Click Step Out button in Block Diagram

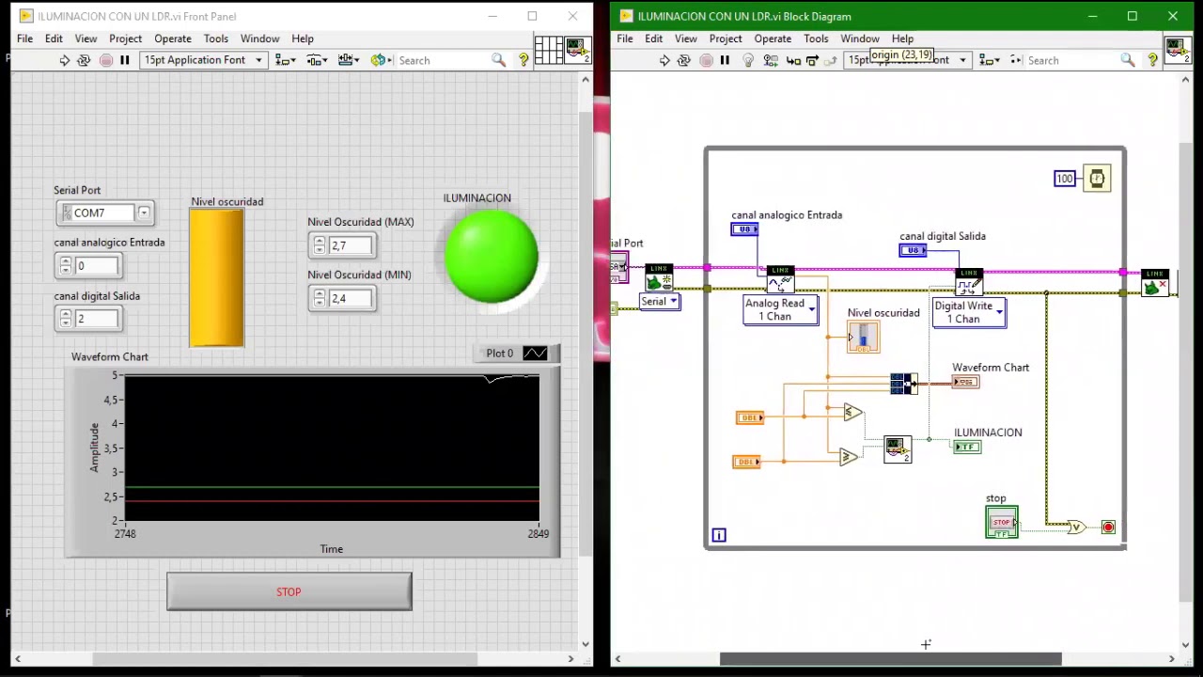pyautogui.click(x=831, y=60)
